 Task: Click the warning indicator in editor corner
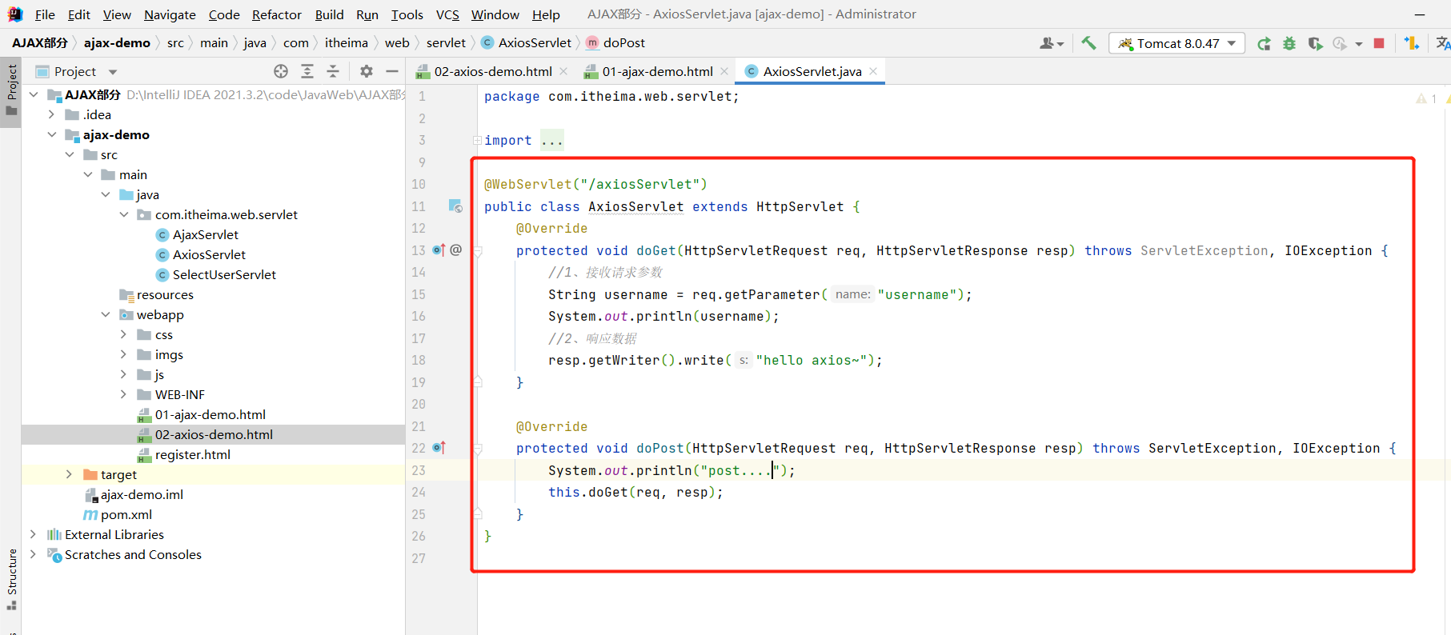[1426, 98]
